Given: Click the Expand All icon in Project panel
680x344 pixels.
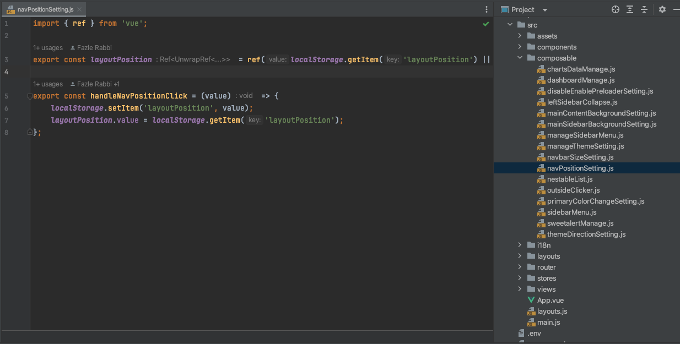Looking at the screenshot, I should (x=630, y=9).
